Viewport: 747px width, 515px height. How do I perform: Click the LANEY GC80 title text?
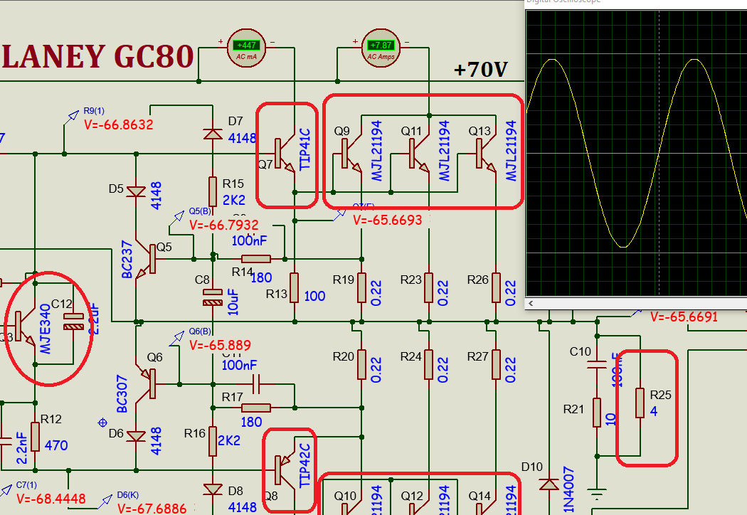click(98, 57)
